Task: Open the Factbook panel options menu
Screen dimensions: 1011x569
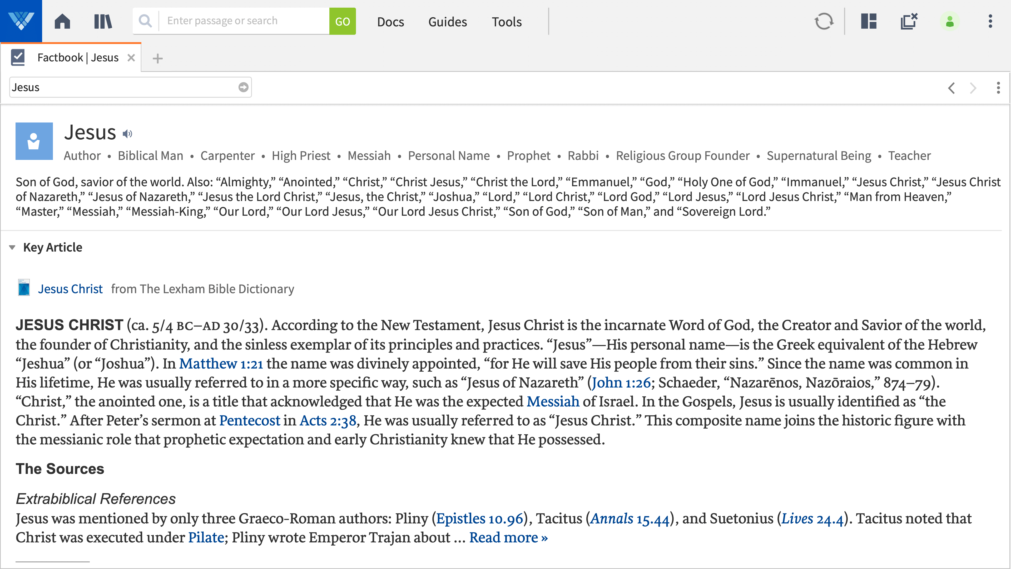Action: (x=998, y=87)
